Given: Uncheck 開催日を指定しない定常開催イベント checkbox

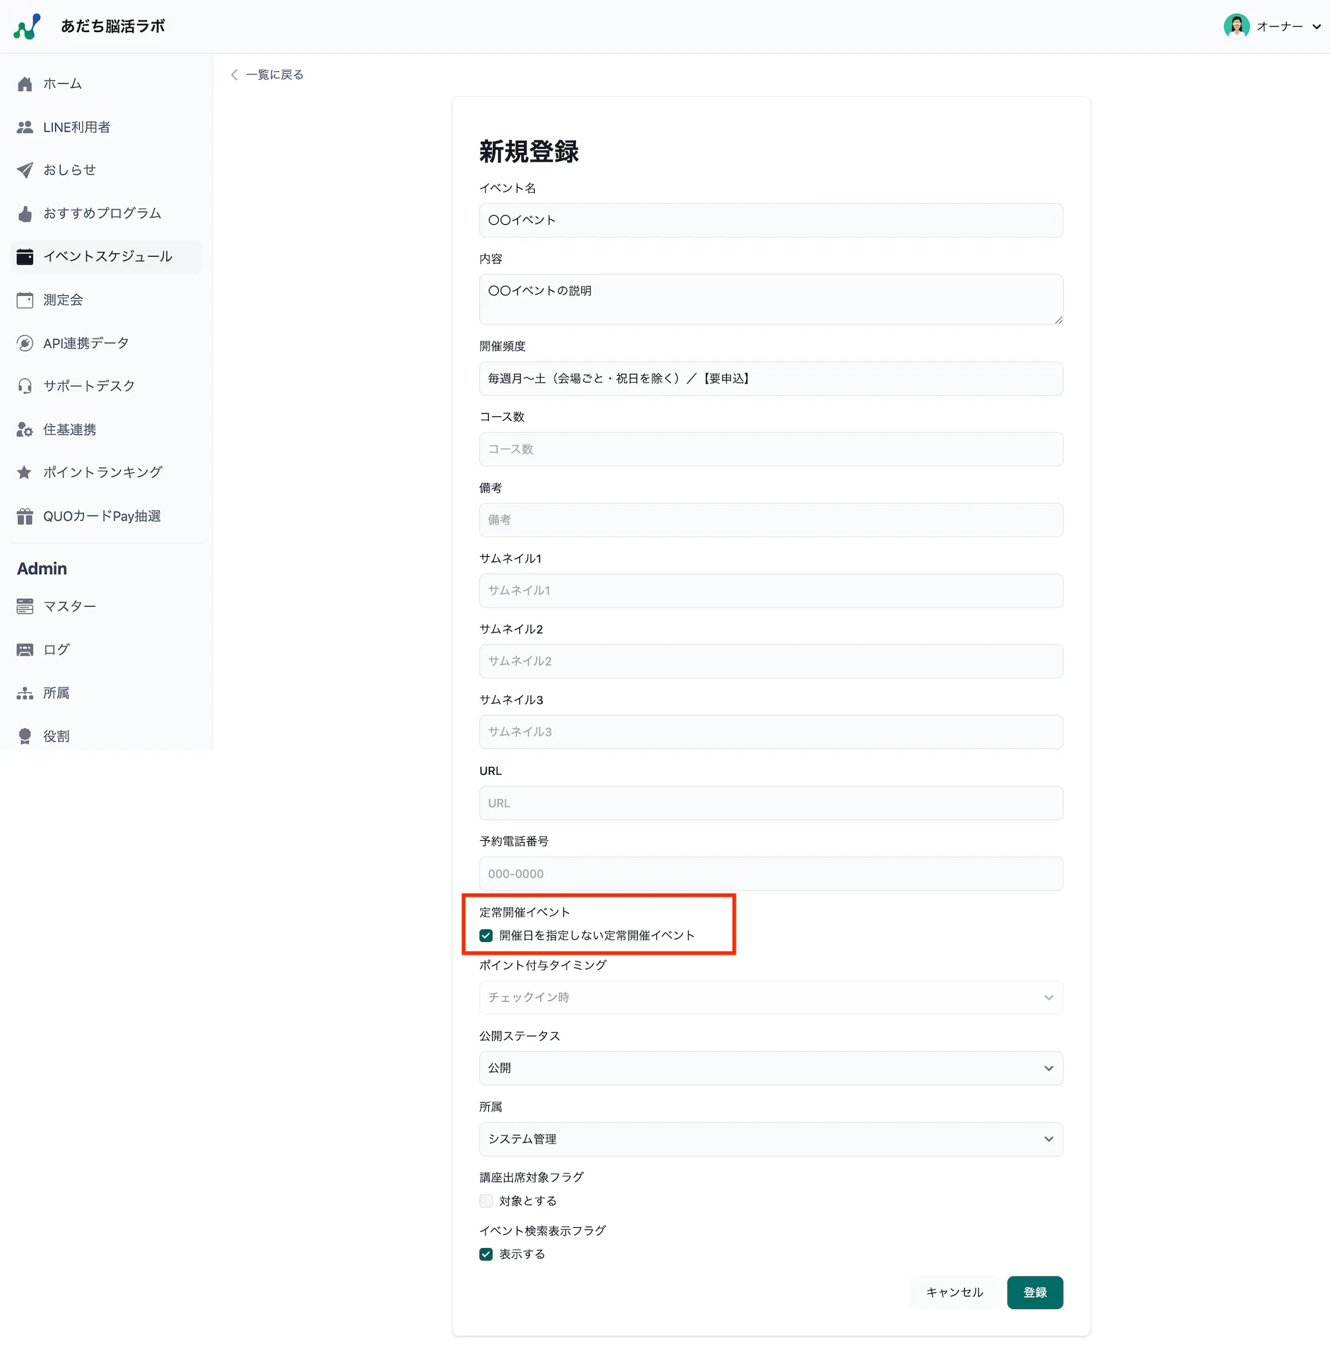Looking at the screenshot, I should 486,936.
